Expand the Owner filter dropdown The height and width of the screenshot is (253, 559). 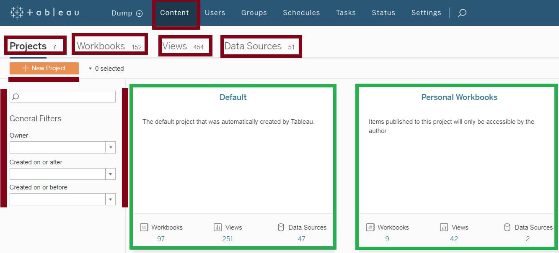tap(111, 148)
